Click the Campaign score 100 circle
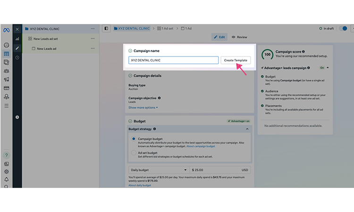 267,55
